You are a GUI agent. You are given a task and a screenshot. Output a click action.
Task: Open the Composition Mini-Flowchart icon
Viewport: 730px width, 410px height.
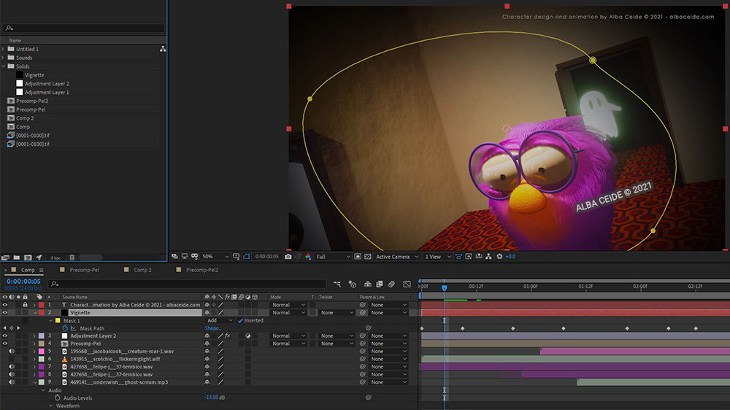pyautogui.click(x=337, y=284)
